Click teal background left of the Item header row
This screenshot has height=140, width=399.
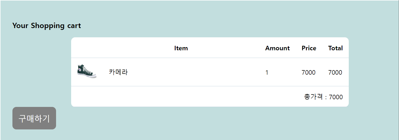(40, 48)
